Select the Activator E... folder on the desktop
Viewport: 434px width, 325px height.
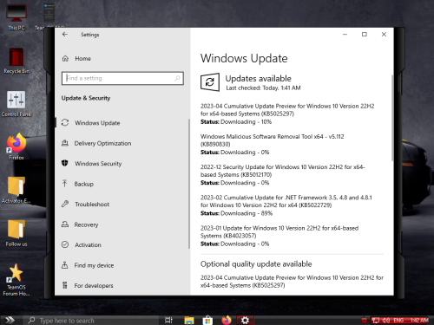(x=16, y=190)
